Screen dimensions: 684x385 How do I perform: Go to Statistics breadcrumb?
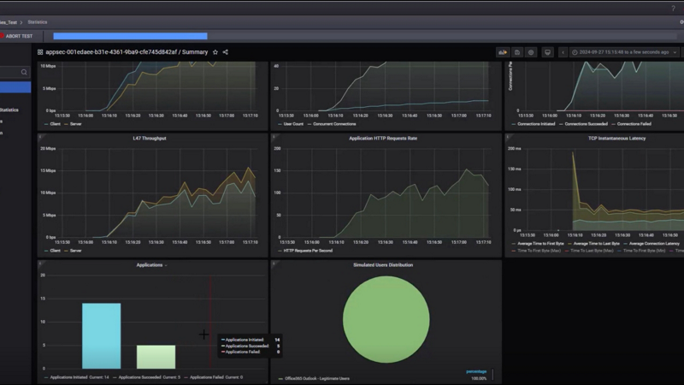point(38,22)
